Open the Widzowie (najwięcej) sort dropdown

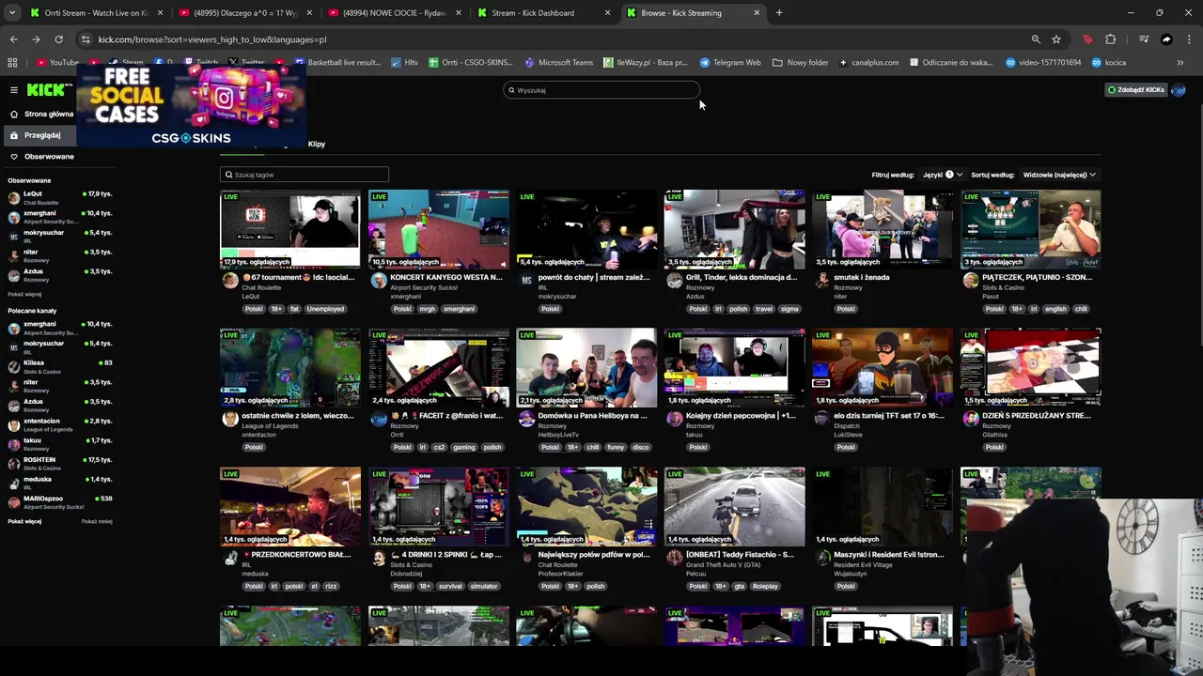(x=1059, y=175)
